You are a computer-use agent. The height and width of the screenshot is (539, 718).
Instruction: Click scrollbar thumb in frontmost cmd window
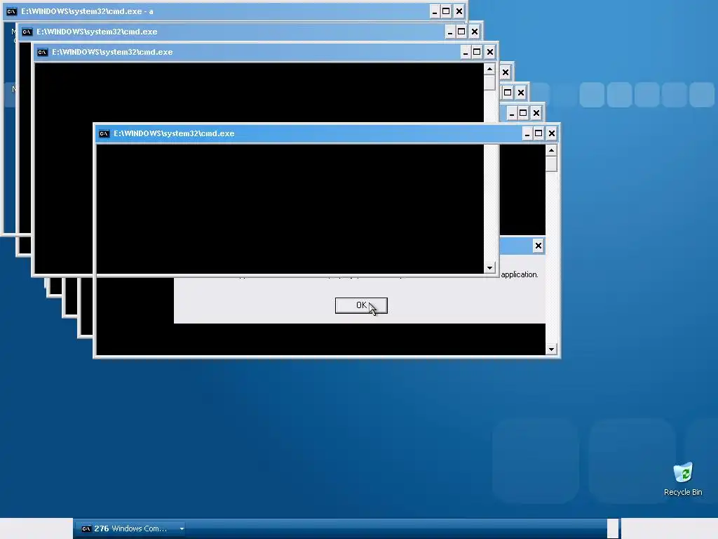[551, 164]
